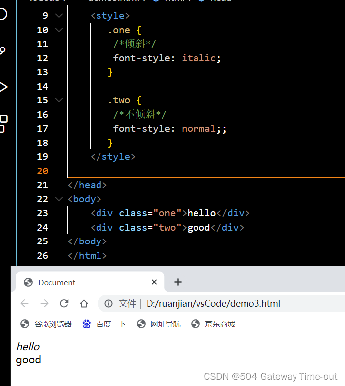Click 'font-style: italic;' on line 12

click(167, 58)
